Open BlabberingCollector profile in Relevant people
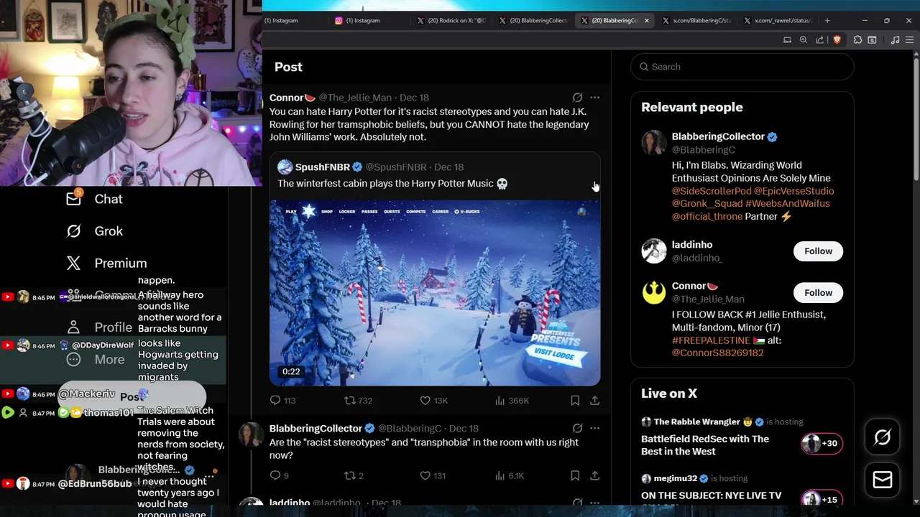The height and width of the screenshot is (517, 920). click(718, 136)
